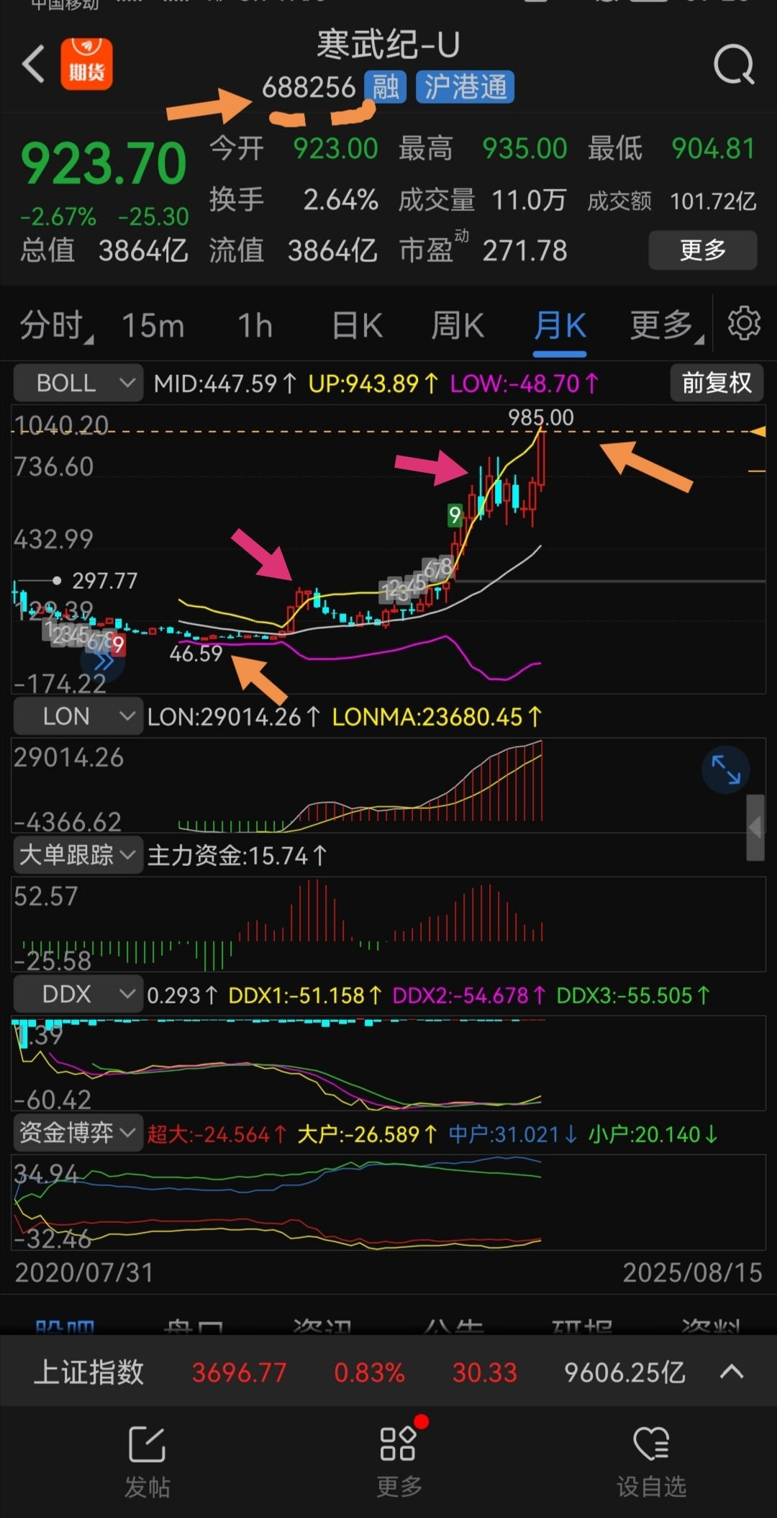
Task: Tap the 最高 935.00 value
Action: tap(524, 149)
